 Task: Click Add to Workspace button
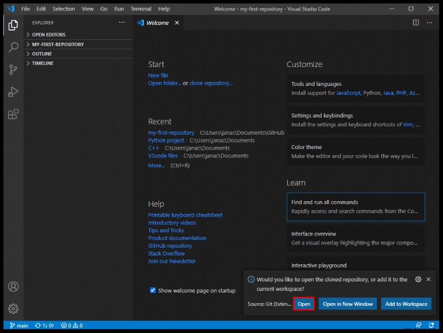[406, 304]
